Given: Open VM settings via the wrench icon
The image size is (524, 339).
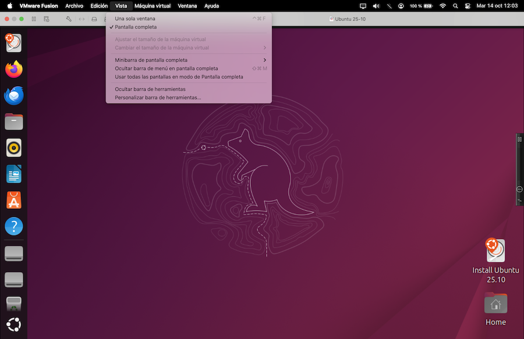Looking at the screenshot, I should tap(69, 19).
